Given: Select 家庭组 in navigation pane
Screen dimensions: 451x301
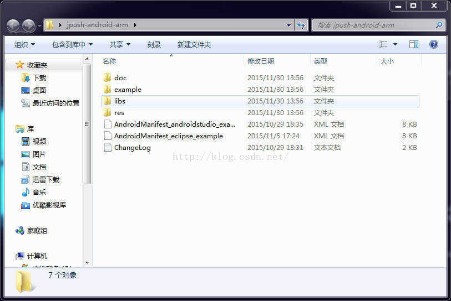Looking at the screenshot, I should click(x=37, y=231).
